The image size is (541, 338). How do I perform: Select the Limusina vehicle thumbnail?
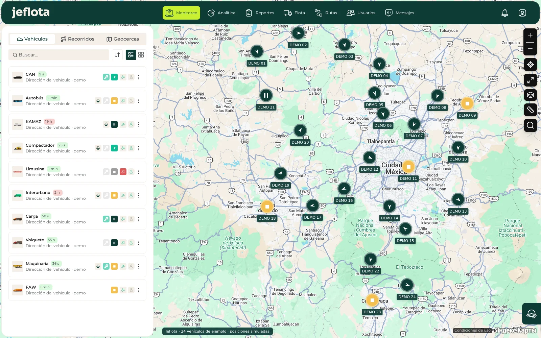tap(18, 172)
